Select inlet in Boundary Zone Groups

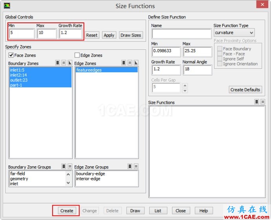pos(38,183)
